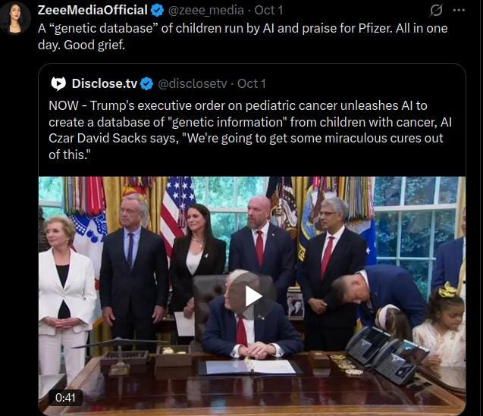Click the Grok explain-post icon
This screenshot has height=416, width=483.
(436, 10)
